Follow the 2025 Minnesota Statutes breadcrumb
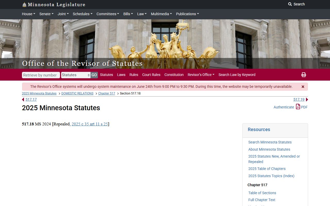Viewport: 330px width, 206px height. point(39,93)
